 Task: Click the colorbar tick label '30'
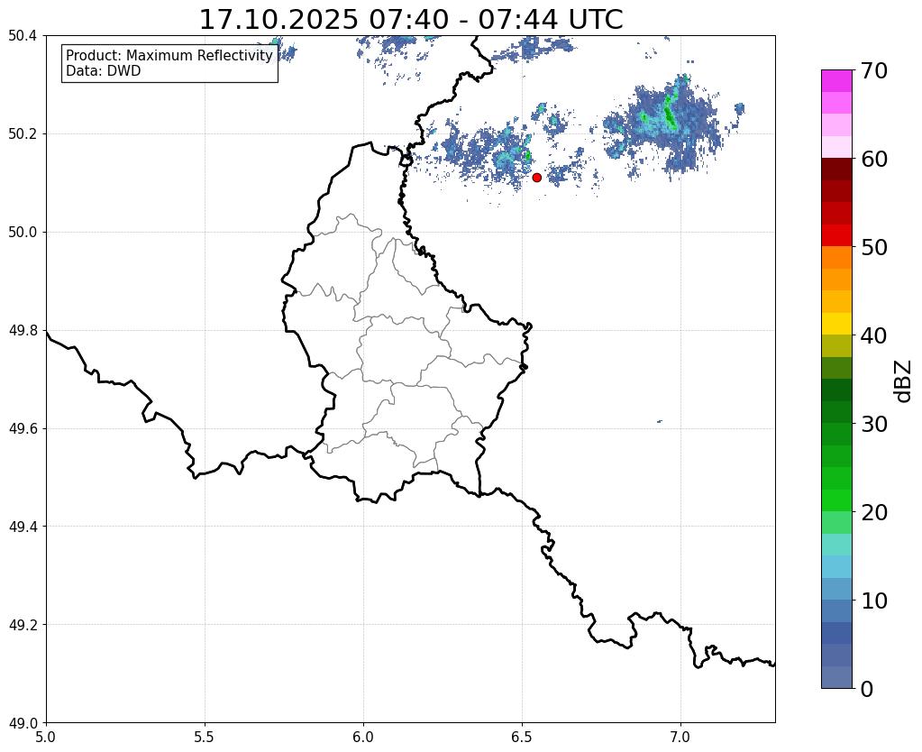tap(874, 424)
